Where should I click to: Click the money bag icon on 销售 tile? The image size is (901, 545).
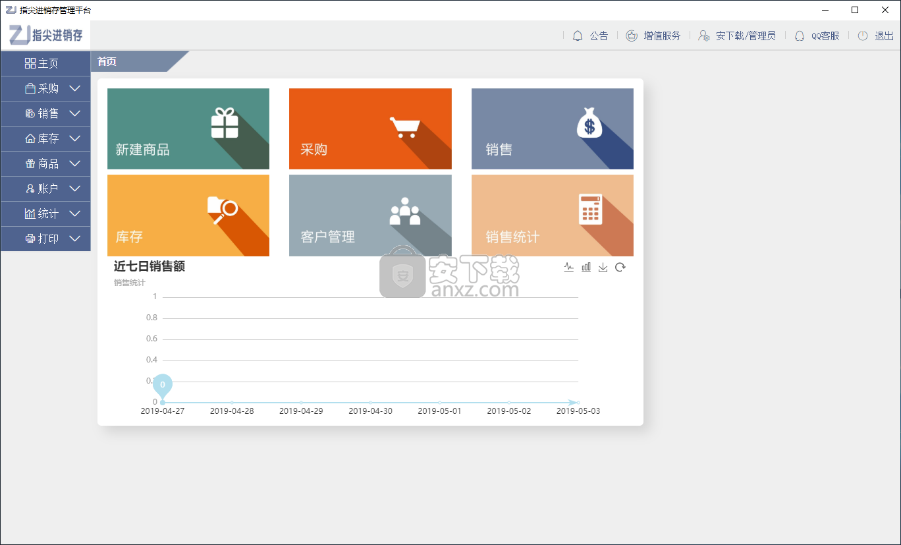tap(589, 123)
